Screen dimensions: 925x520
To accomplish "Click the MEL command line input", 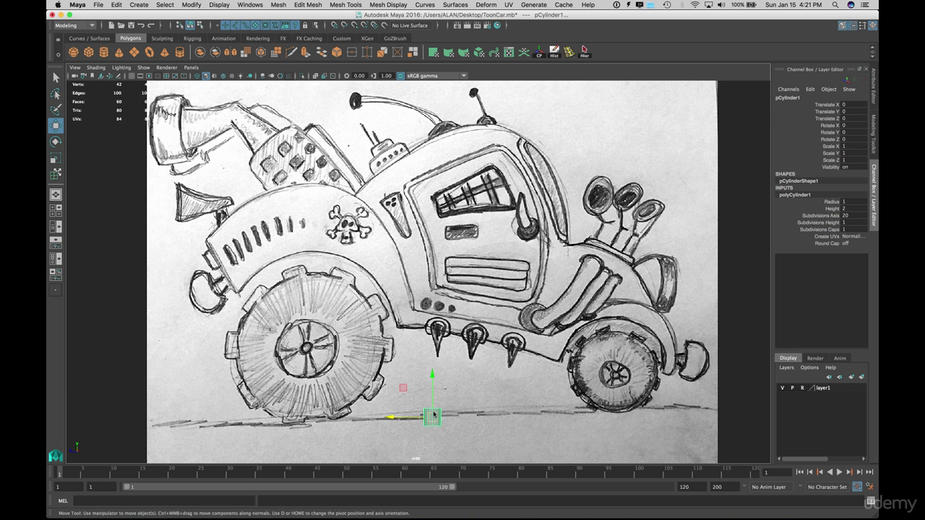I will coord(164,500).
